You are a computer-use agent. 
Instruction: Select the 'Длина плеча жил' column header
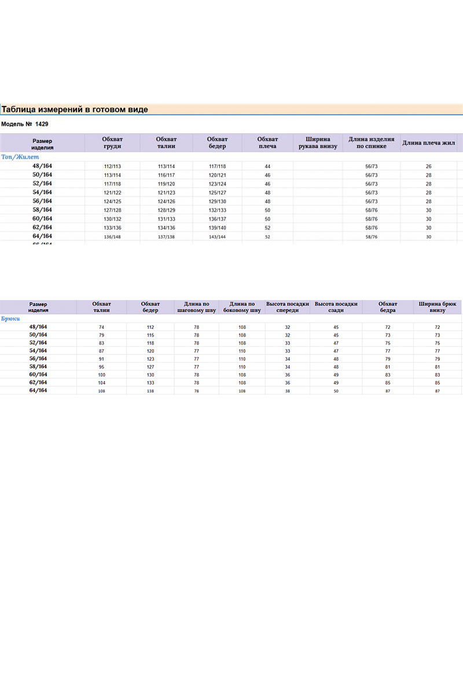click(429, 142)
